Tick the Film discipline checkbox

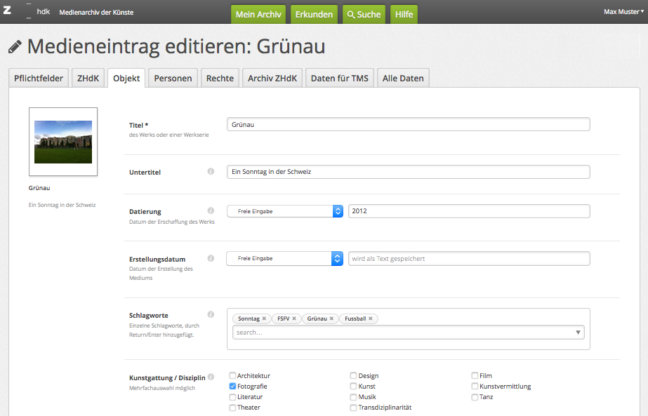[475, 376]
